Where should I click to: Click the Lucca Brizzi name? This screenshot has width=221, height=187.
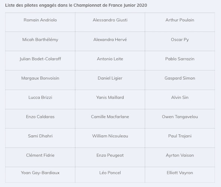40,97
